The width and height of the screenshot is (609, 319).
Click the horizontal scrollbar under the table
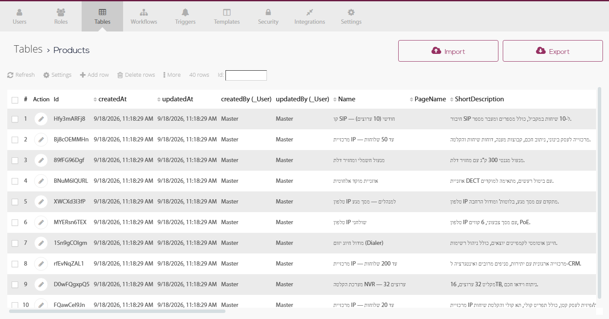coord(117,311)
